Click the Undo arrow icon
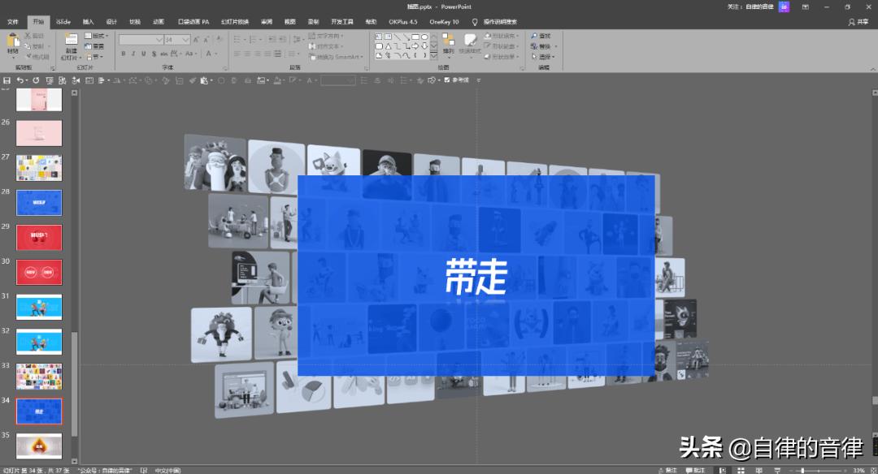 (19, 80)
